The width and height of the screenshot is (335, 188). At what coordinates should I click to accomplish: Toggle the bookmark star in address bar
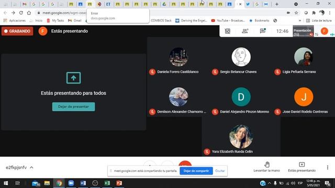pyautogui.click(x=296, y=13)
